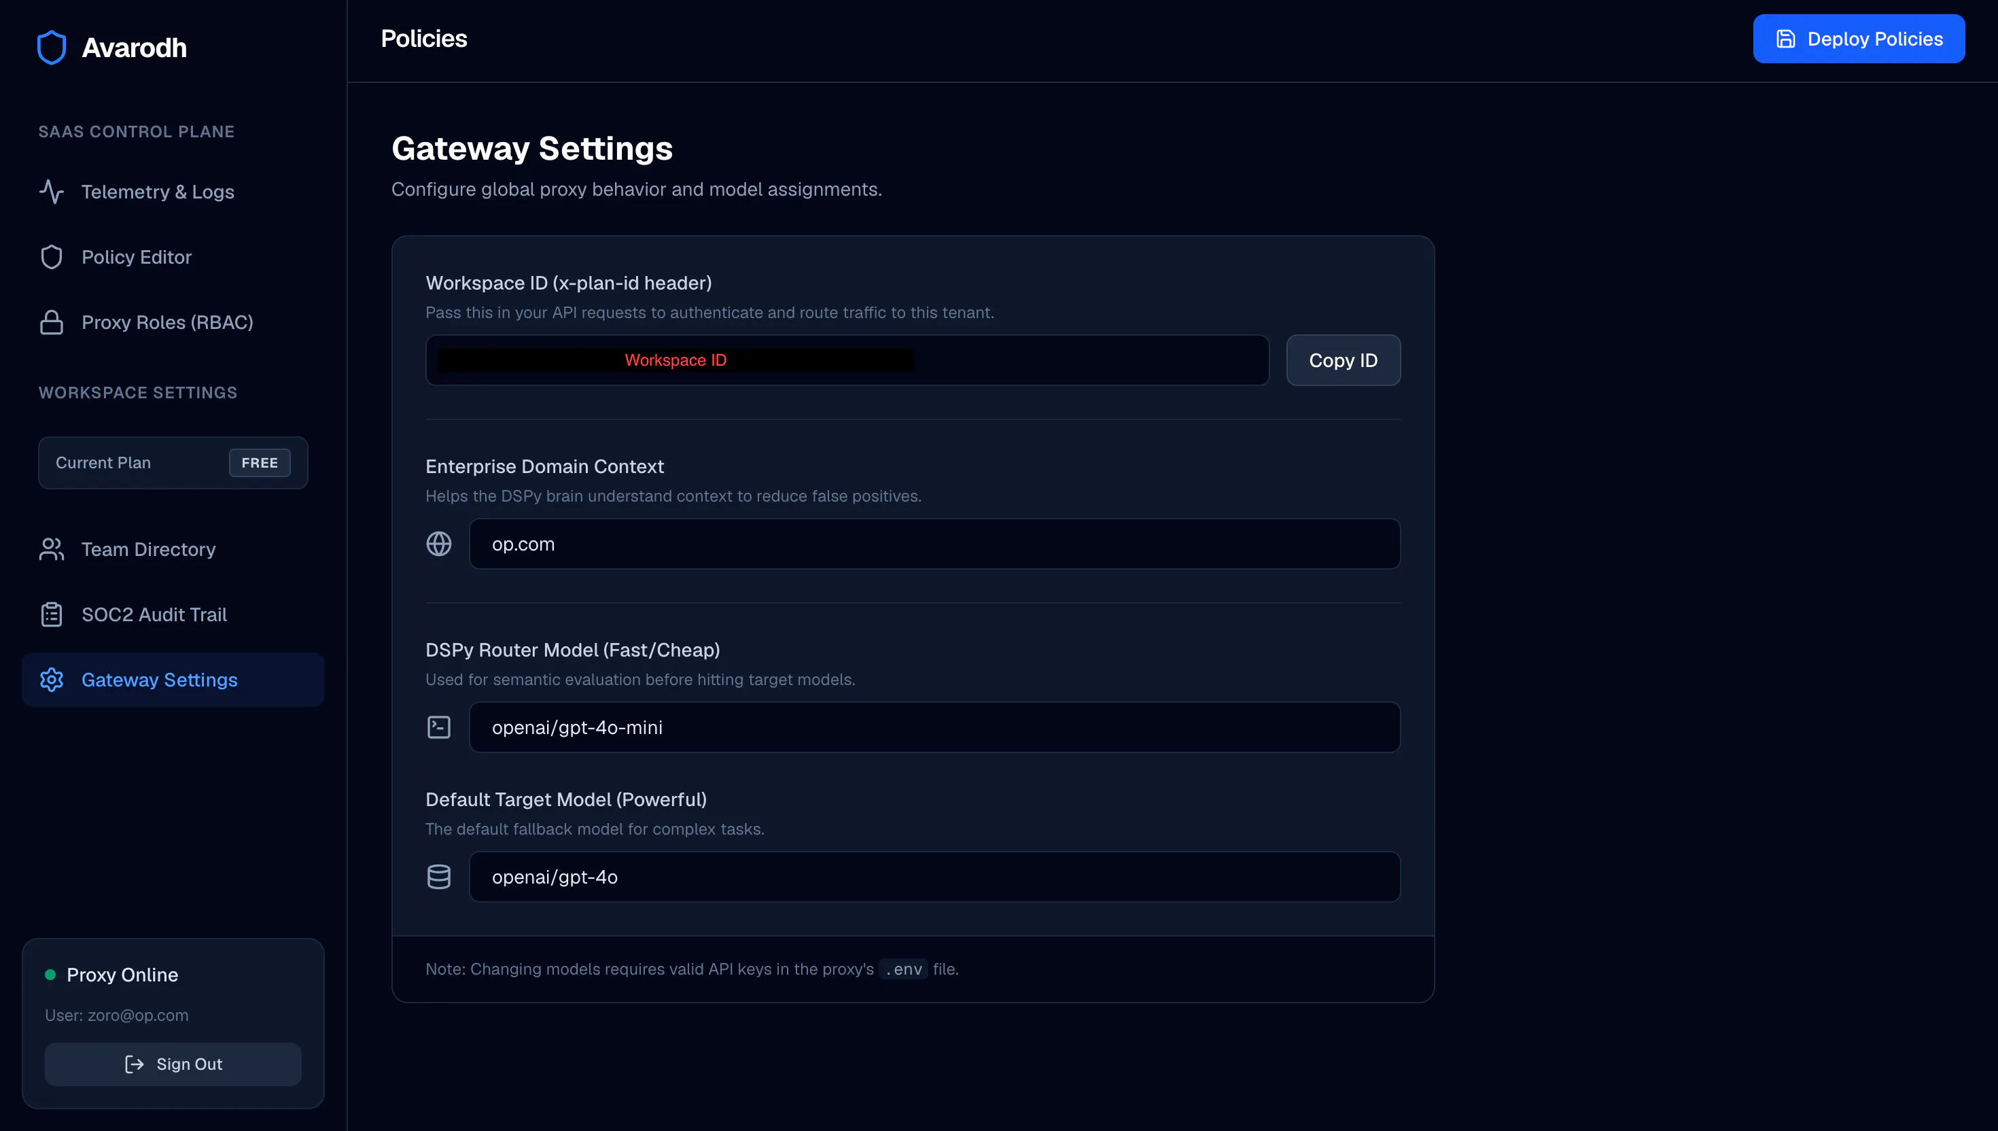Click the Gateway Settings page heading
This screenshot has width=1998, height=1131.
pyautogui.click(x=532, y=148)
